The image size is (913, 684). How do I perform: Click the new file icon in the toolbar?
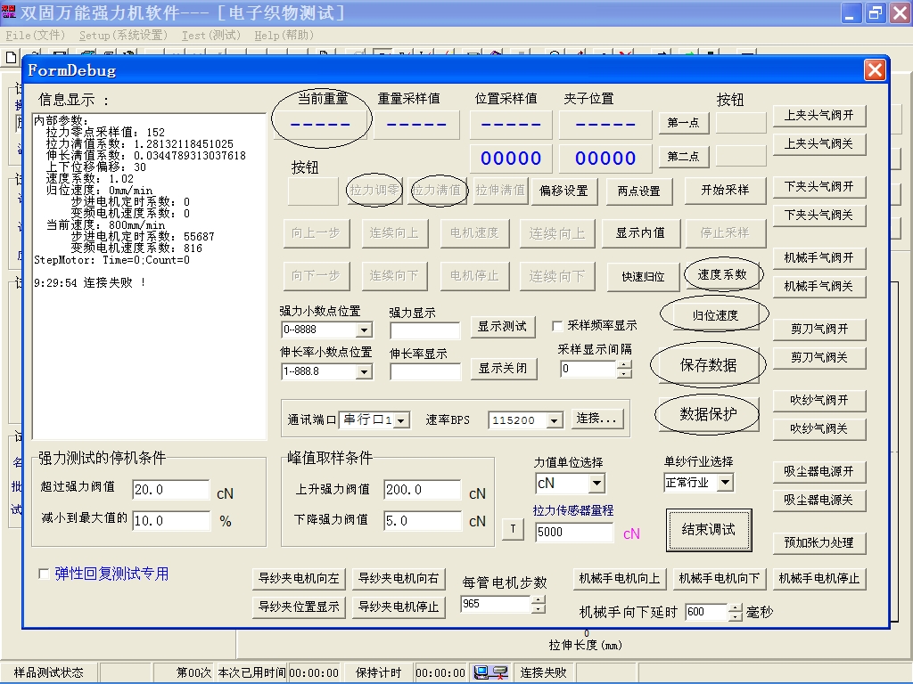pos(11,56)
